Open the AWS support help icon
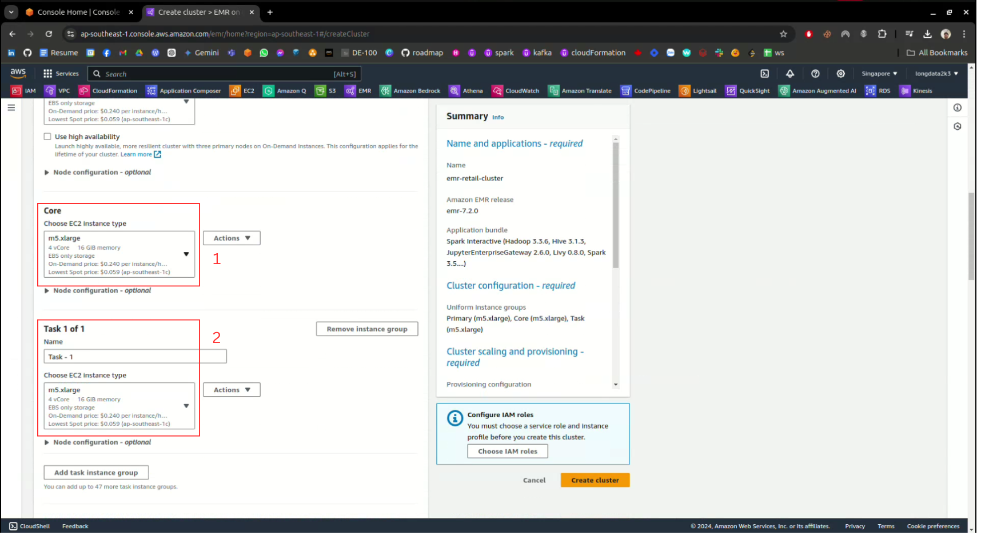 pos(815,74)
